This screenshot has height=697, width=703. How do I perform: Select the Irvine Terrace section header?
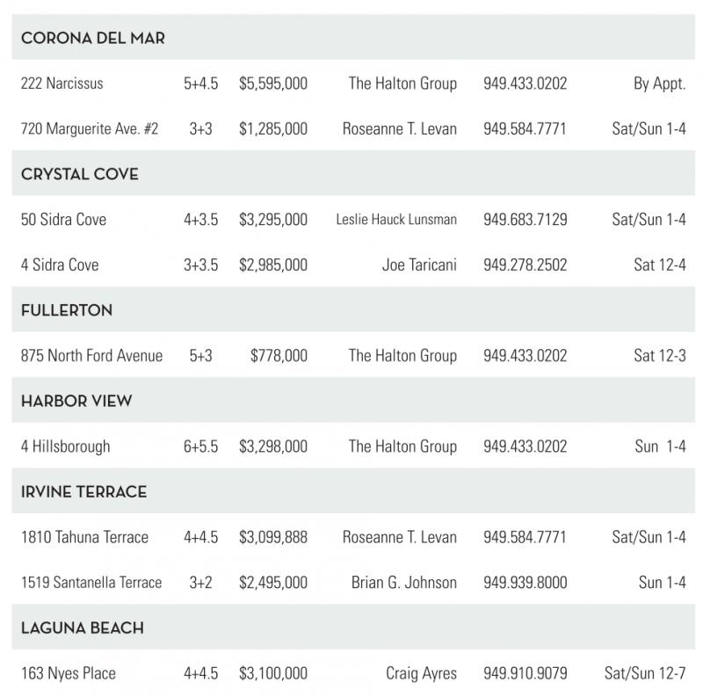(84, 491)
